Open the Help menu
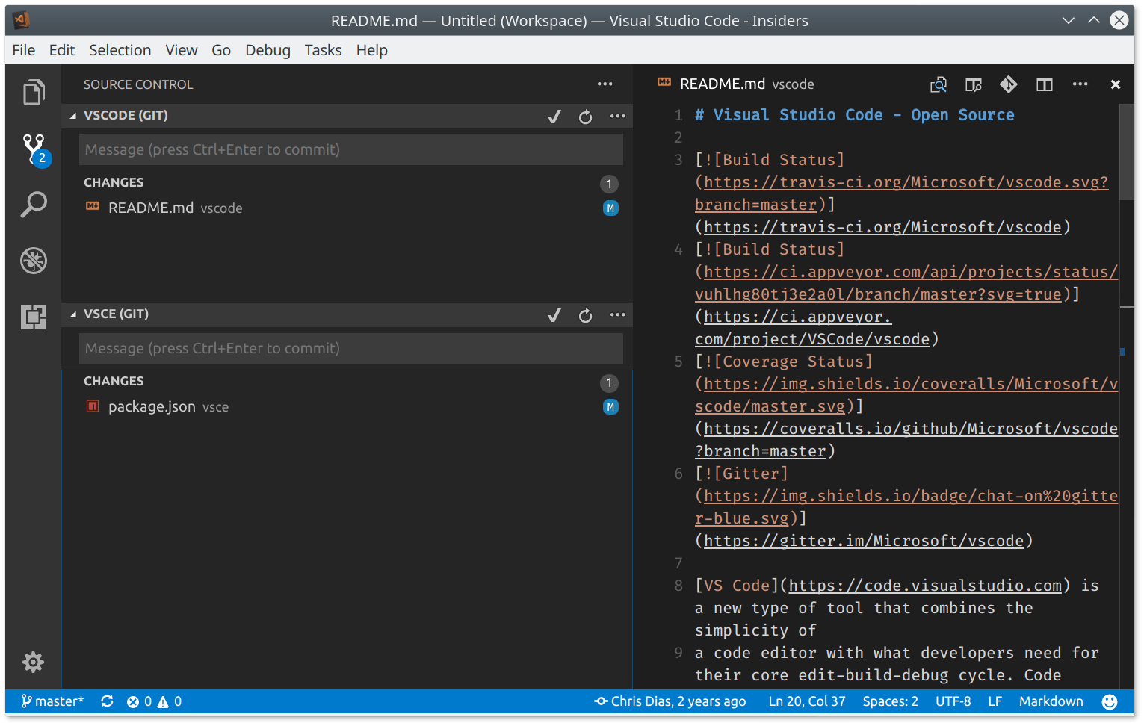 (372, 50)
